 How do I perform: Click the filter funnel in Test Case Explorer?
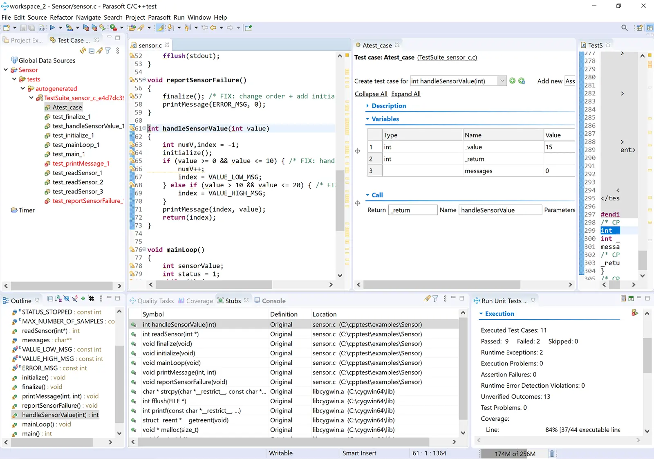point(108,51)
